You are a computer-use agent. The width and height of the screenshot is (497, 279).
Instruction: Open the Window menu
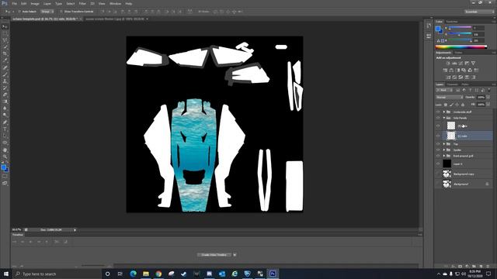tap(115, 3)
